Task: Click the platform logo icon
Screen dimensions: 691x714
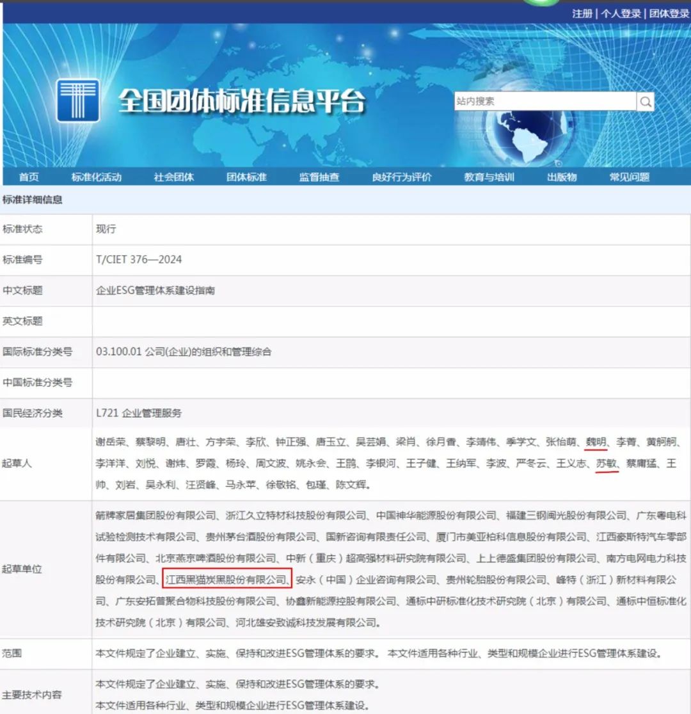Action: coord(78,100)
